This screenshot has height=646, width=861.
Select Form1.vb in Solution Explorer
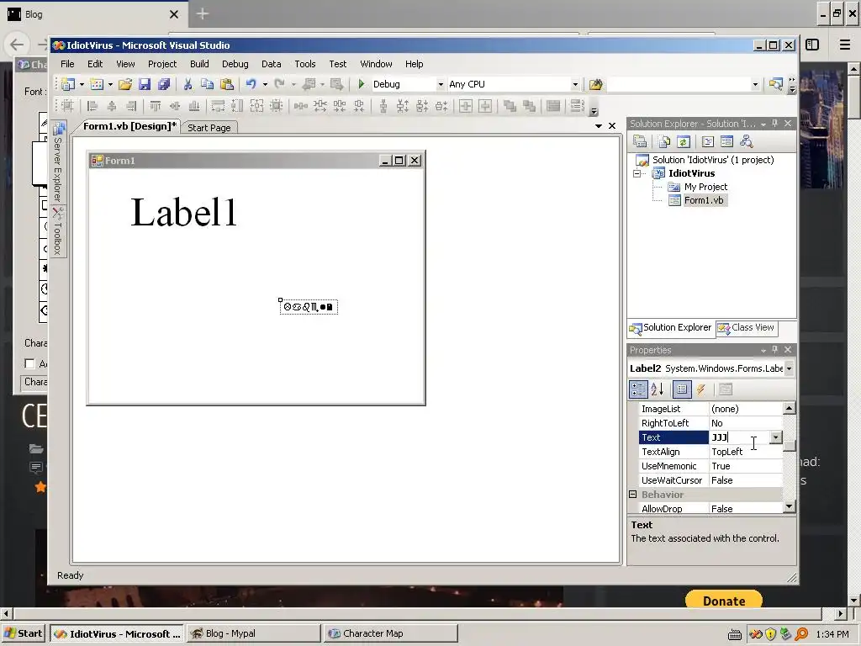704,200
